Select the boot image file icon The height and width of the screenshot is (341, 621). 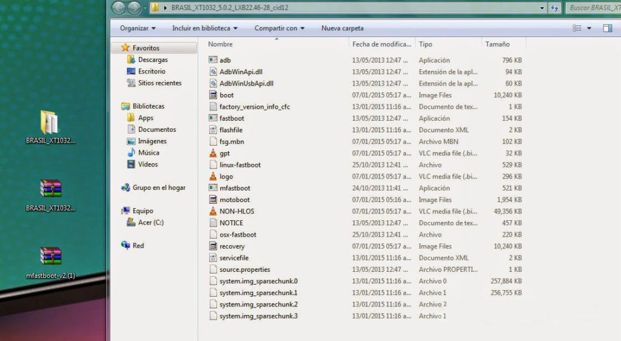click(213, 95)
